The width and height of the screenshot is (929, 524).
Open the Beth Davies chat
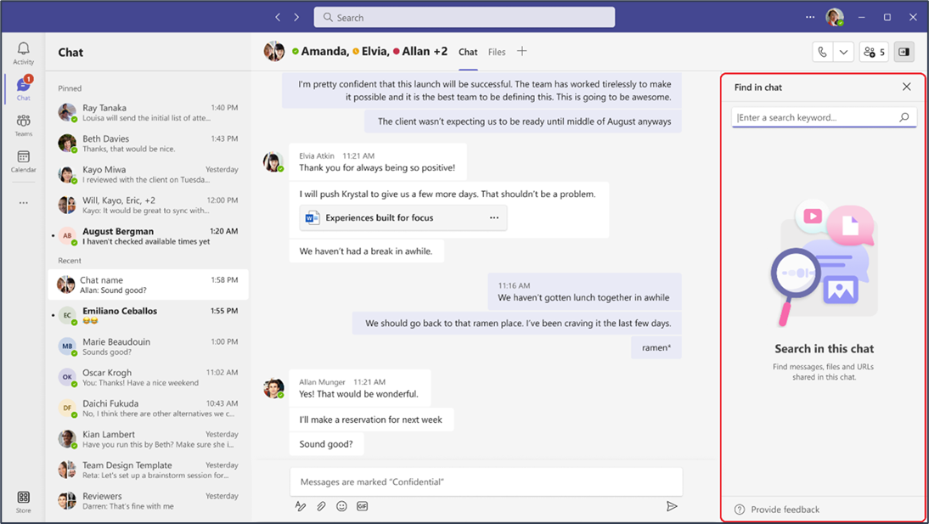coord(148,144)
